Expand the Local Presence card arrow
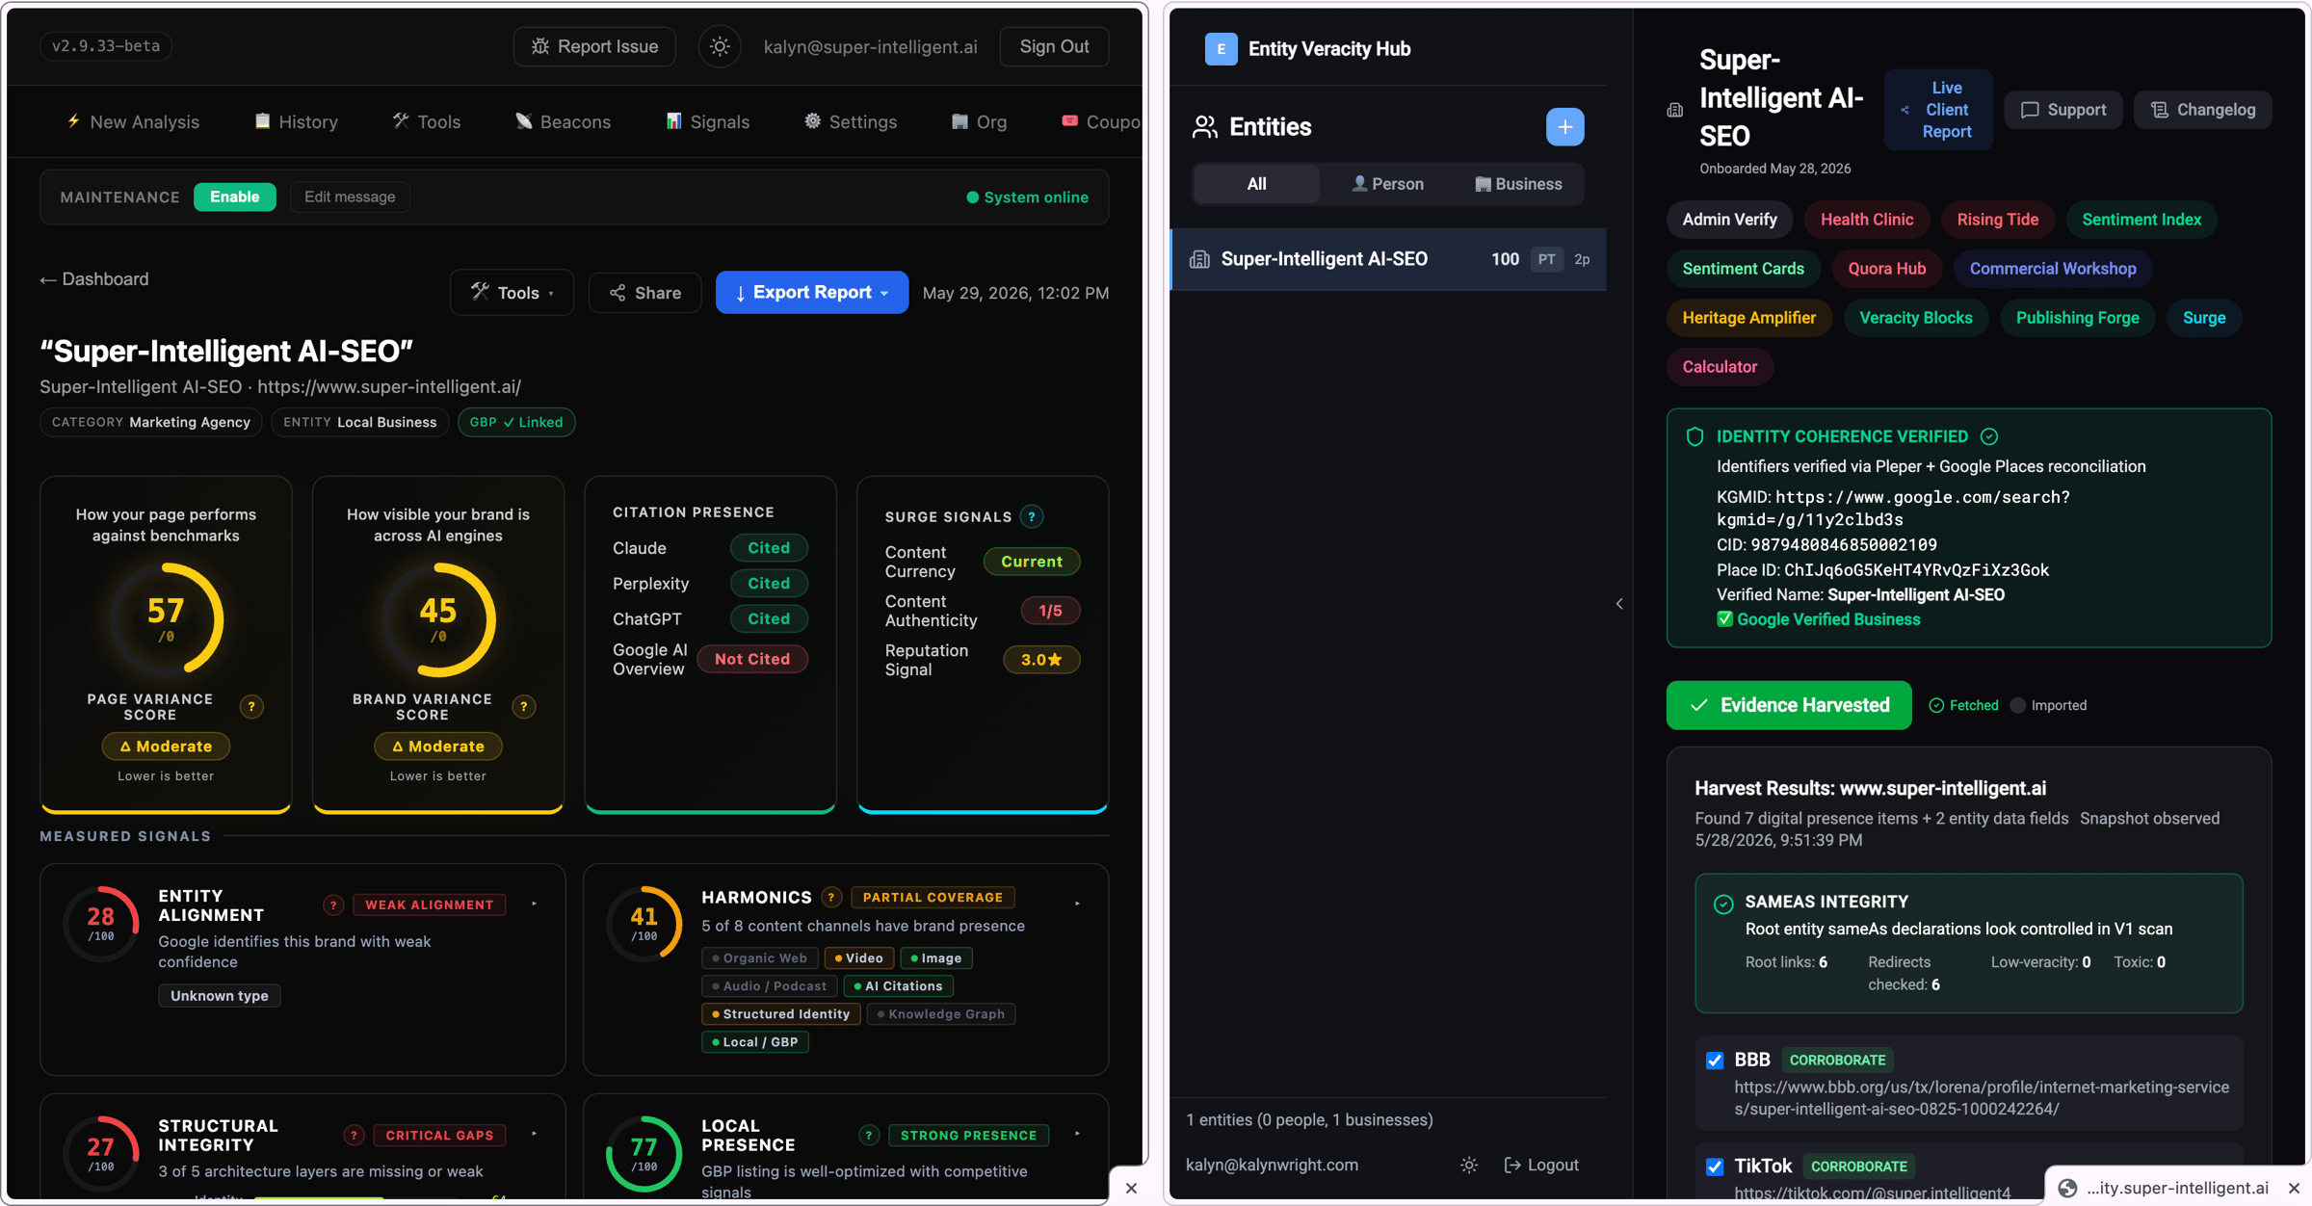2312x1206 pixels. tap(1077, 1134)
